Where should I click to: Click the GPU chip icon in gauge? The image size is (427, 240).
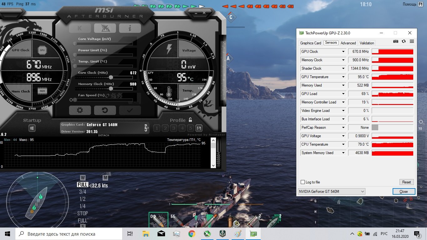point(42,50)
